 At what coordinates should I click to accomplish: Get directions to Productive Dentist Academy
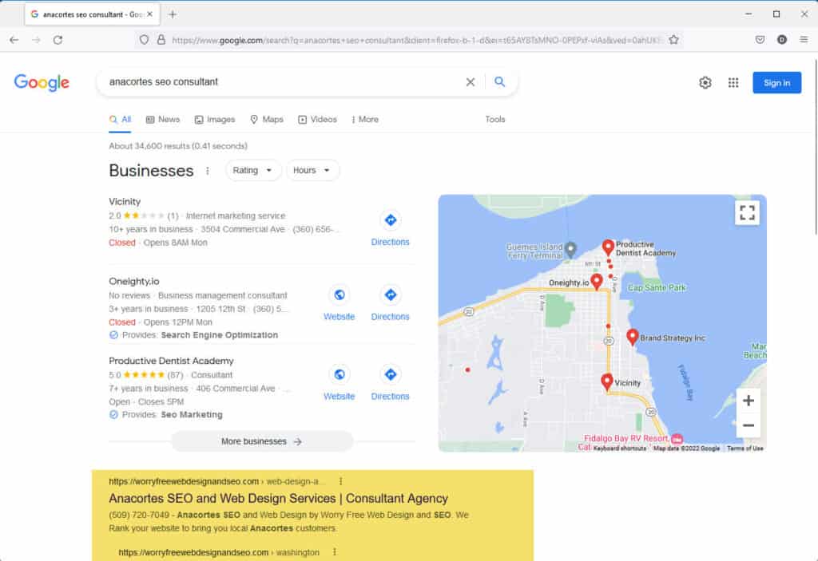click(x=390, y=383)
